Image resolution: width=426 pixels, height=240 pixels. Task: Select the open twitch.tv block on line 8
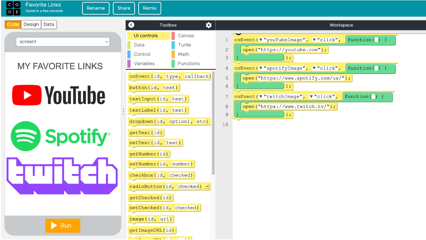tap(289, 107)
